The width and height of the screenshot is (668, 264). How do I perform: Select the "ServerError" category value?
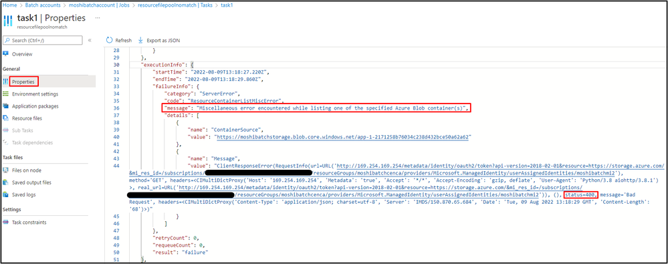[x=218, y=94]
